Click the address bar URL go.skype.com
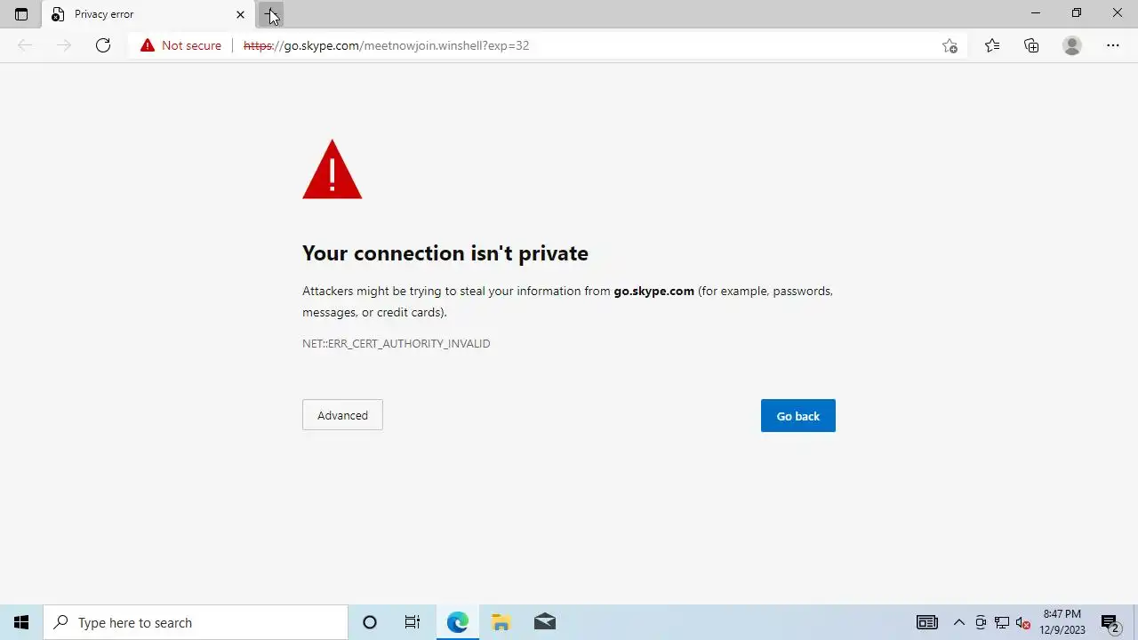 (x=386, y=45)
